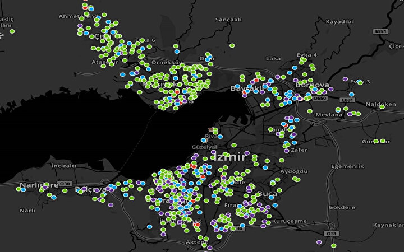Click the green marker directly below O31 shield
404x252 pixels.
(x=333, y=246)
